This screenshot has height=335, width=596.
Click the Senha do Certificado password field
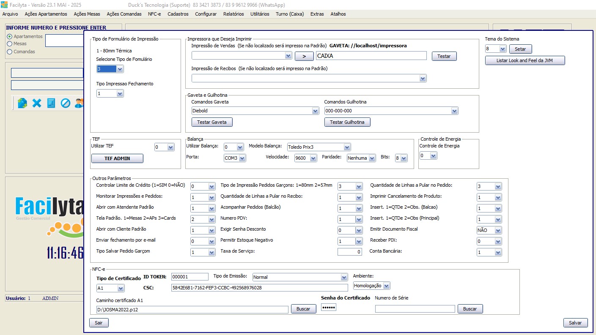point(328,308)
